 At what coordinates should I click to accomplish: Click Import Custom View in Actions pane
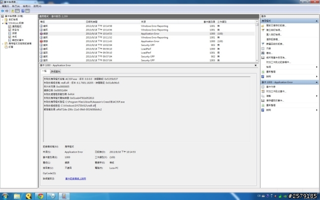tap(274, 34)
